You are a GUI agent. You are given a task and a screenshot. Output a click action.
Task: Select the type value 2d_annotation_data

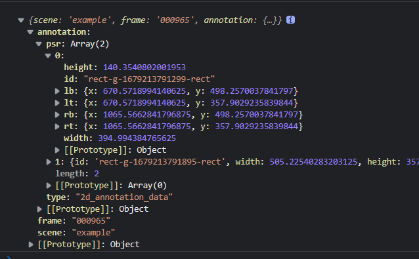[124, 197]
